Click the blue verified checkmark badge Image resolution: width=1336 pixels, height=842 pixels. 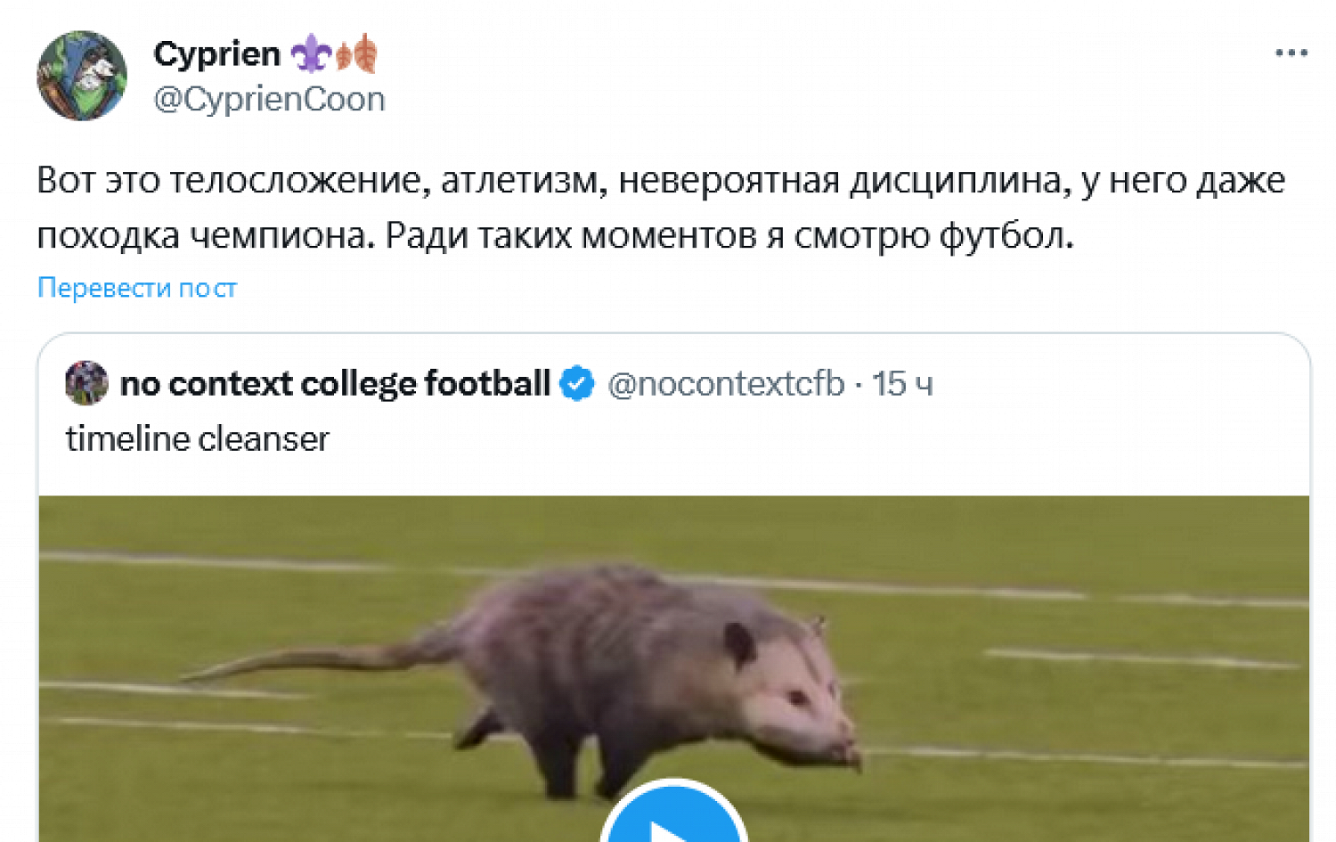coord(576,383)
